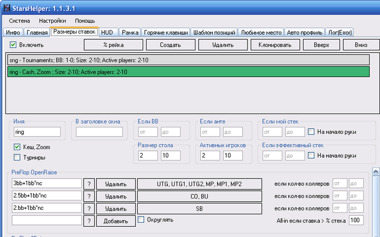Move profile with the Вверх button
This screenshot has width=380, height=237.
tap(321, 45)
